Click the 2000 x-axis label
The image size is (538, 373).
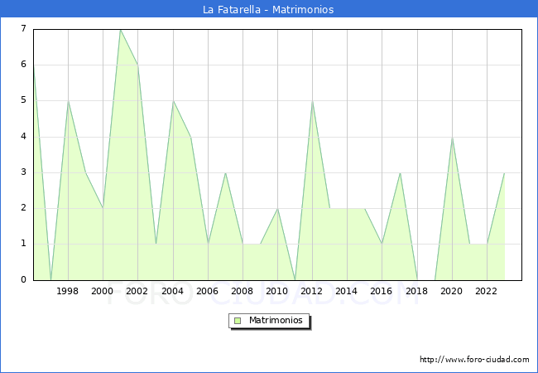103,291
